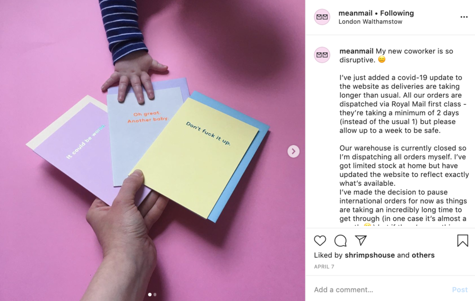Open meanmail profile picture in the header
Image resolution: width=475 pixels, height=301 pixels.
tap(322, 17)
